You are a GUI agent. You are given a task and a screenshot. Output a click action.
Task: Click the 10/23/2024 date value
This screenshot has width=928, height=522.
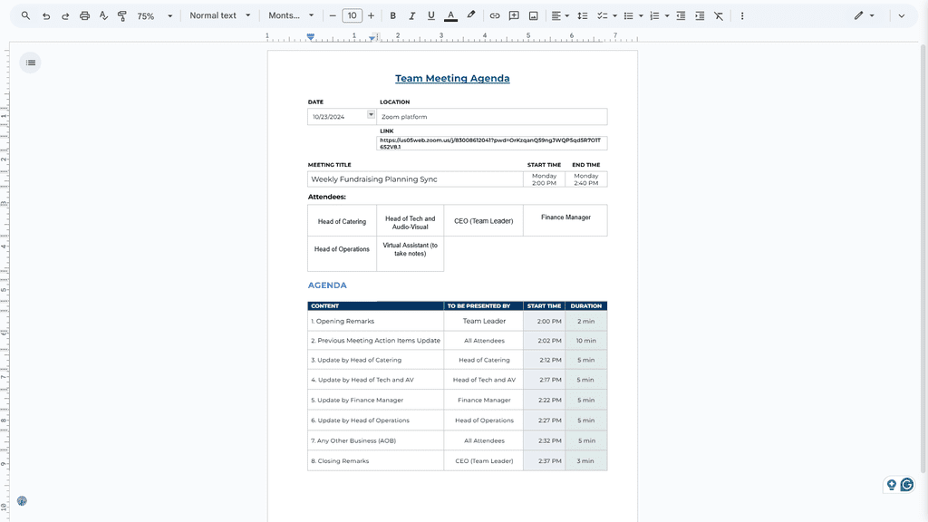pos(328,117)
